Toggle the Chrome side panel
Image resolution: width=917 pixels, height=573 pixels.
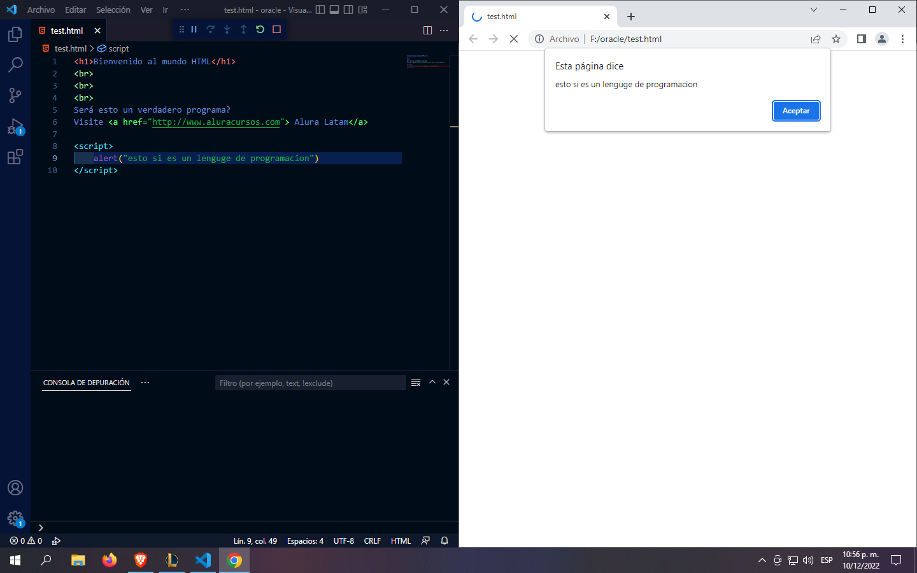[x=862, y=39]
